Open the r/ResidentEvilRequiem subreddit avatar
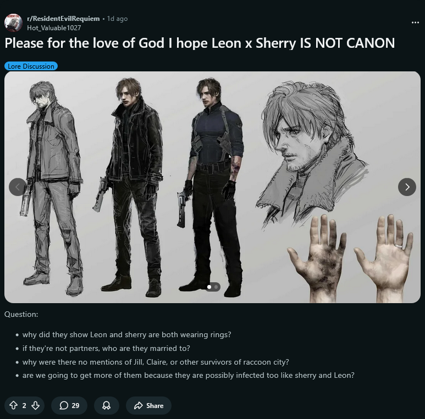 tap(13, 23)
